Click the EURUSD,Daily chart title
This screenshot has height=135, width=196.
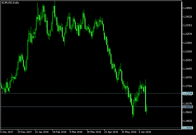[10, 3]
